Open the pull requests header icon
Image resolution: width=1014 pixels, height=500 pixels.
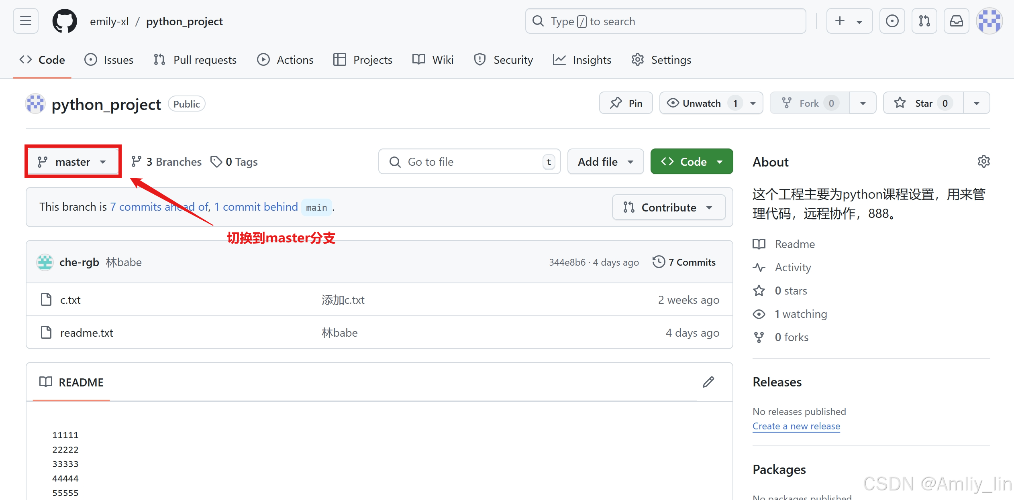click(x=924, y=21)
